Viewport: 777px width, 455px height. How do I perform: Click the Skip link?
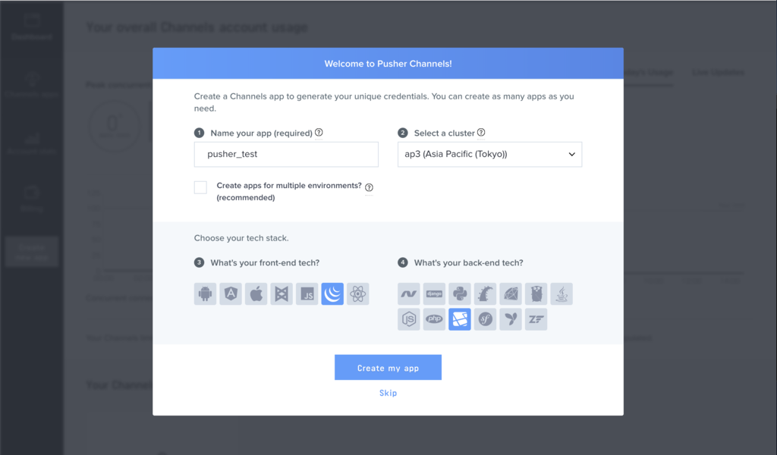tap(388, 393)
